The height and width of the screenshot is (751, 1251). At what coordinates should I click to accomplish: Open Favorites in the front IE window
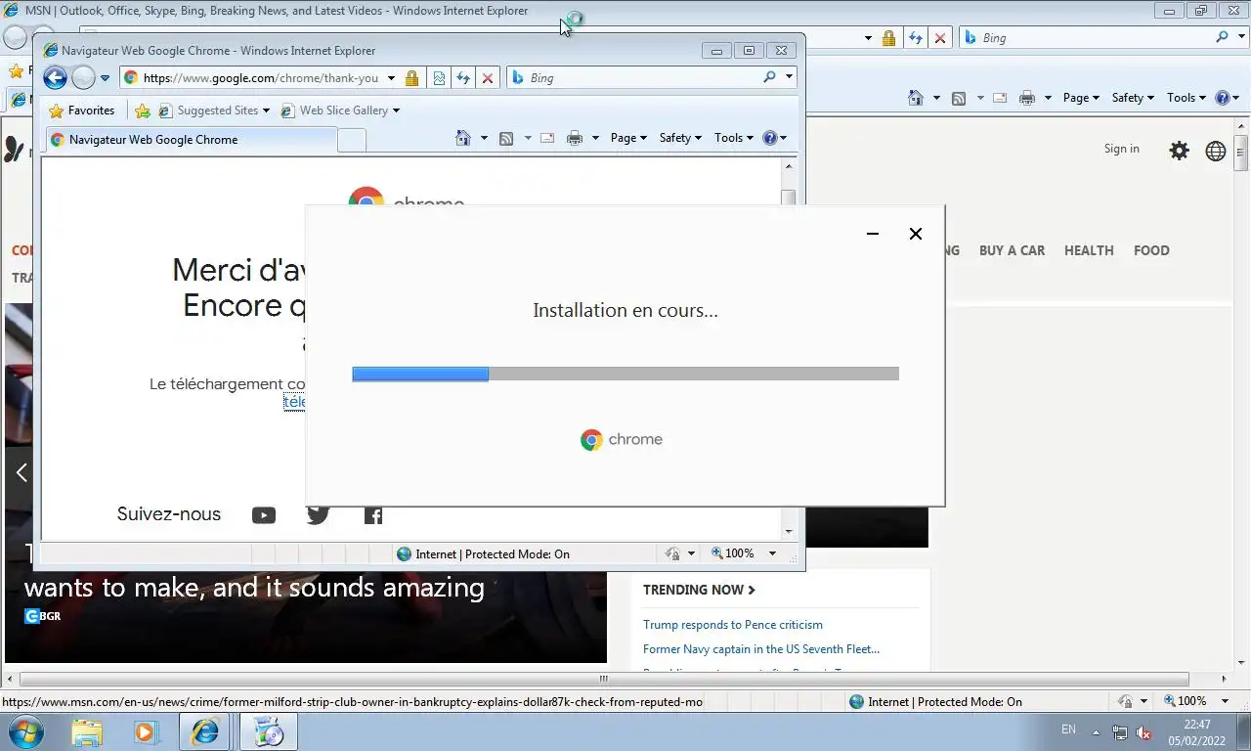[x=81, y=110]
